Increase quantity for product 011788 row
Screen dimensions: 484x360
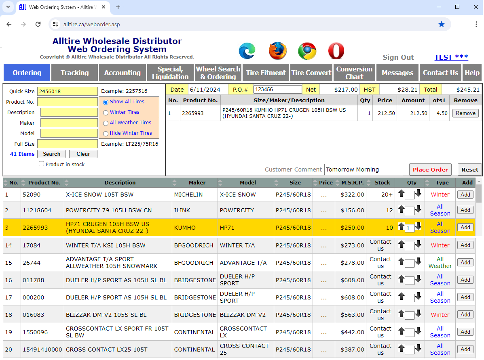pyautogui.click(x=401, y=279)
